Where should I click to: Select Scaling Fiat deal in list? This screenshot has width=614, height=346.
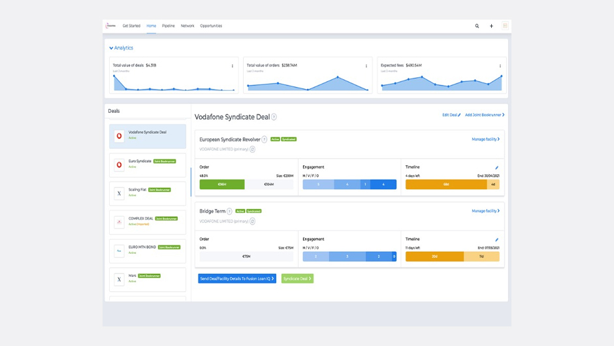[148, 193]
